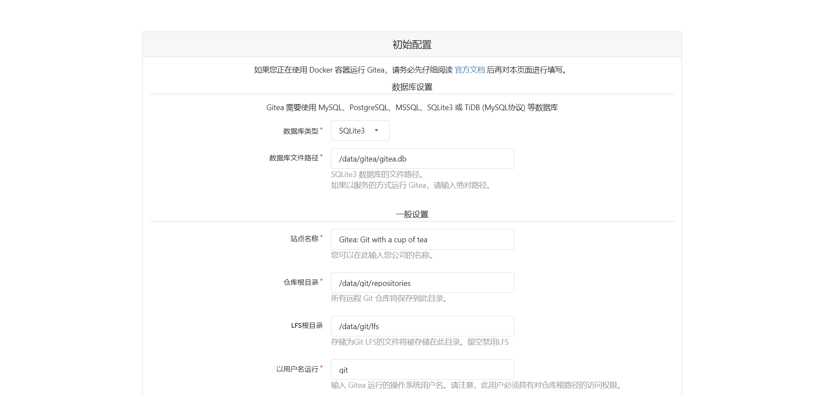Click the hint '所有远程 Git 仓库将保存到此目录。'
Viewport: 819px width, 396px height.
click(390, 298)
